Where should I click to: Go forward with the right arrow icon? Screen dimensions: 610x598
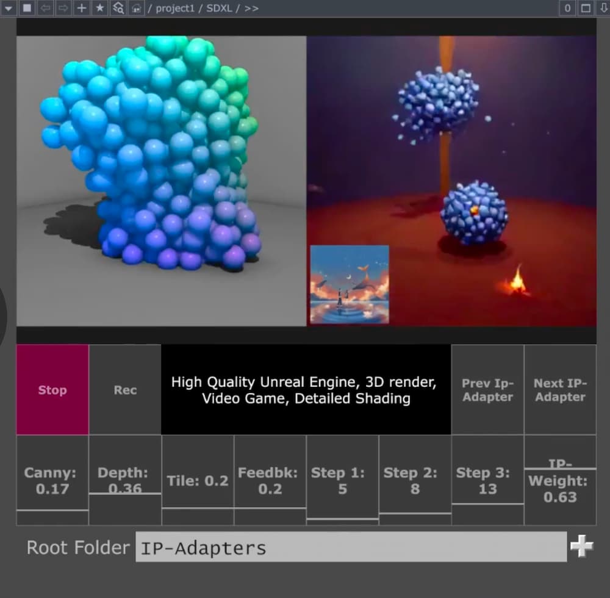[x=63, y=8]
